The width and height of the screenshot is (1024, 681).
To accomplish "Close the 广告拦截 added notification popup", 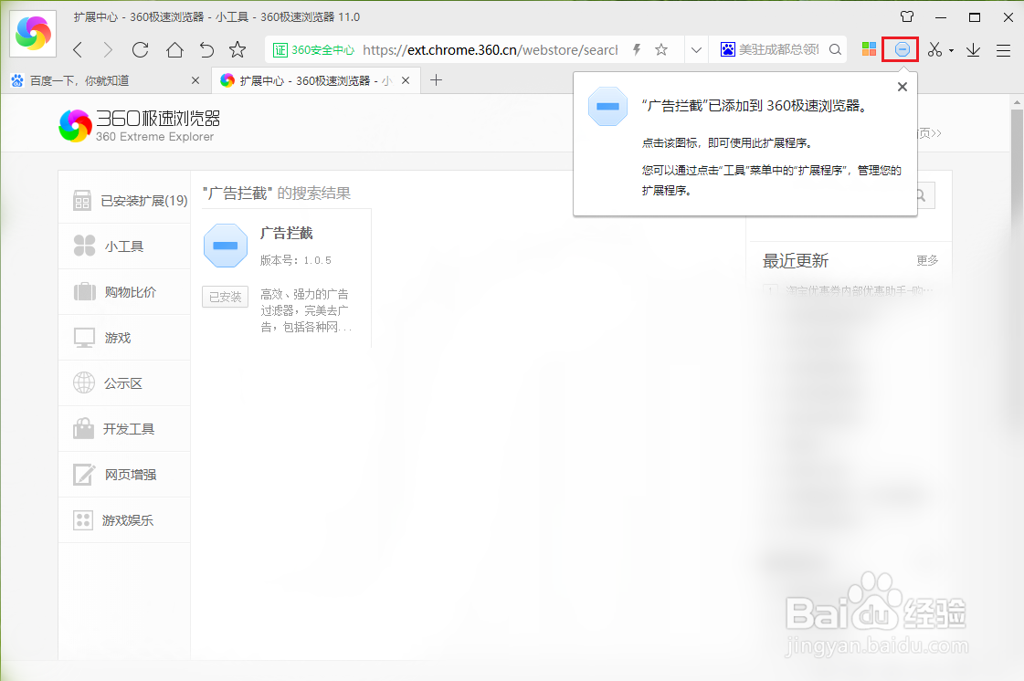I will [903, 87].
